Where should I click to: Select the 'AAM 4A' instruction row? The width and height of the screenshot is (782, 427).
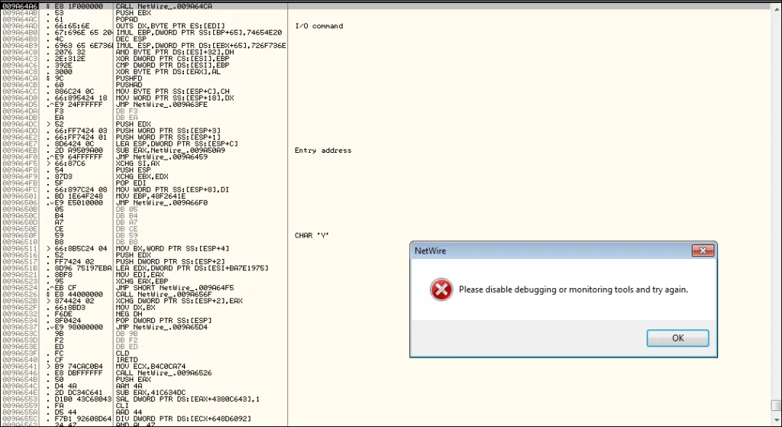click(128, 386)
